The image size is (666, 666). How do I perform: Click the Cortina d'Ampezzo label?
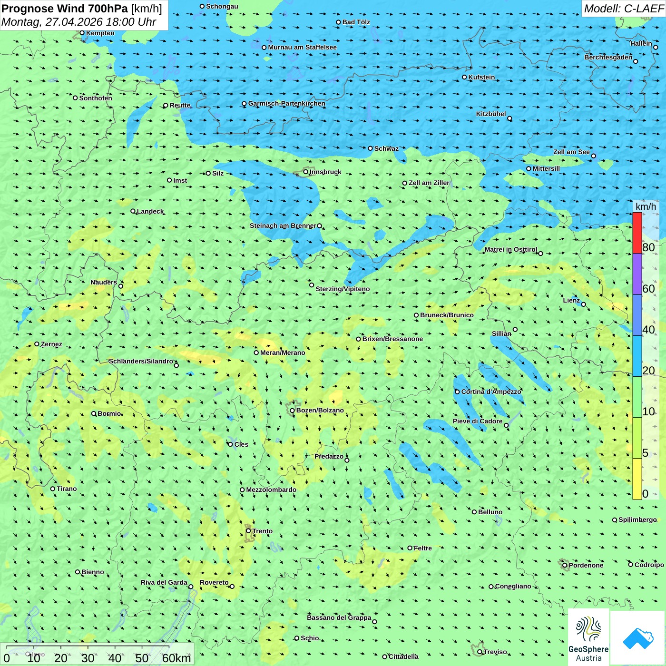[x=491, y=392]
